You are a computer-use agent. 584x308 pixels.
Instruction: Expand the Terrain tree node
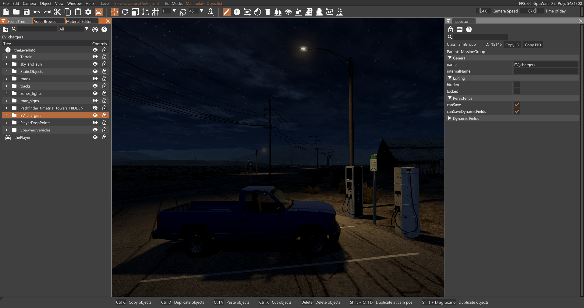[x=6, y=57]
